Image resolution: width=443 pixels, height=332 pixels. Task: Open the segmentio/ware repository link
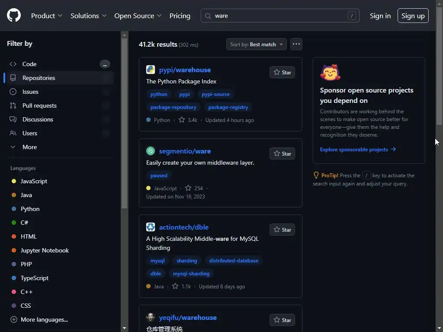tap(185, 151)
